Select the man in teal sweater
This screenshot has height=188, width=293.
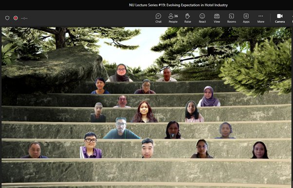[x=122, y=128]
